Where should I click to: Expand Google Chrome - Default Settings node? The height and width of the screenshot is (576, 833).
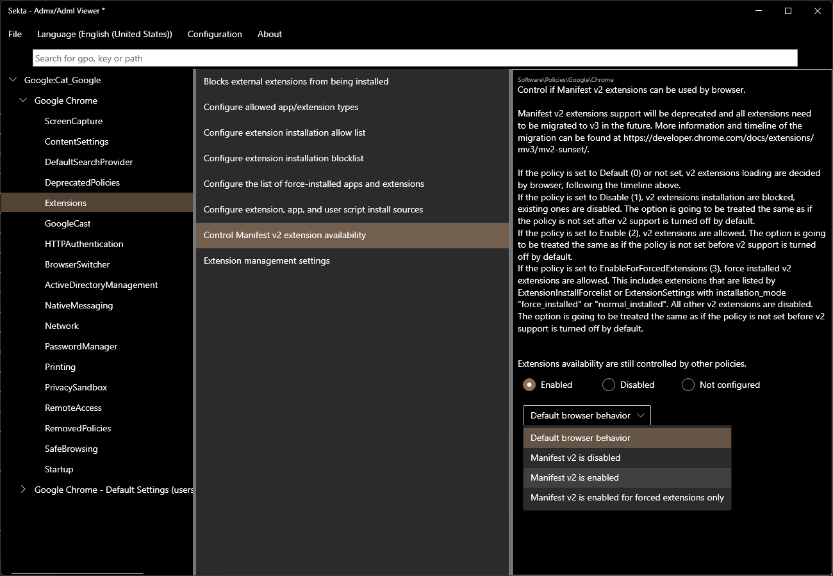click(x=23, y=490)
